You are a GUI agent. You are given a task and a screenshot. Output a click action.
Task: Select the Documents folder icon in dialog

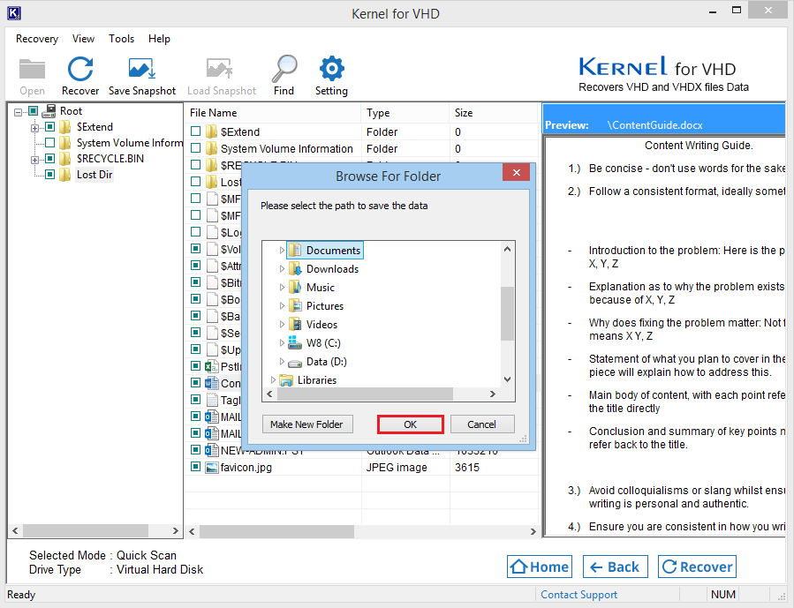(295, 250)
